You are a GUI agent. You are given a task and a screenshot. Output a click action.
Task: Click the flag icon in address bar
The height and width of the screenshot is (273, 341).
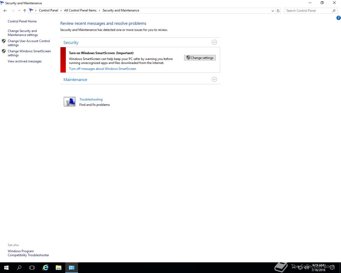[x=31, y=10]
